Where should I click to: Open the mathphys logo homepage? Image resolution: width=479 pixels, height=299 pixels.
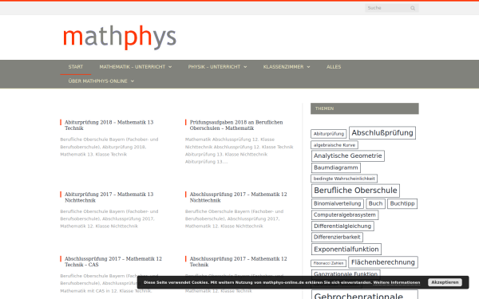click(120, 37)
